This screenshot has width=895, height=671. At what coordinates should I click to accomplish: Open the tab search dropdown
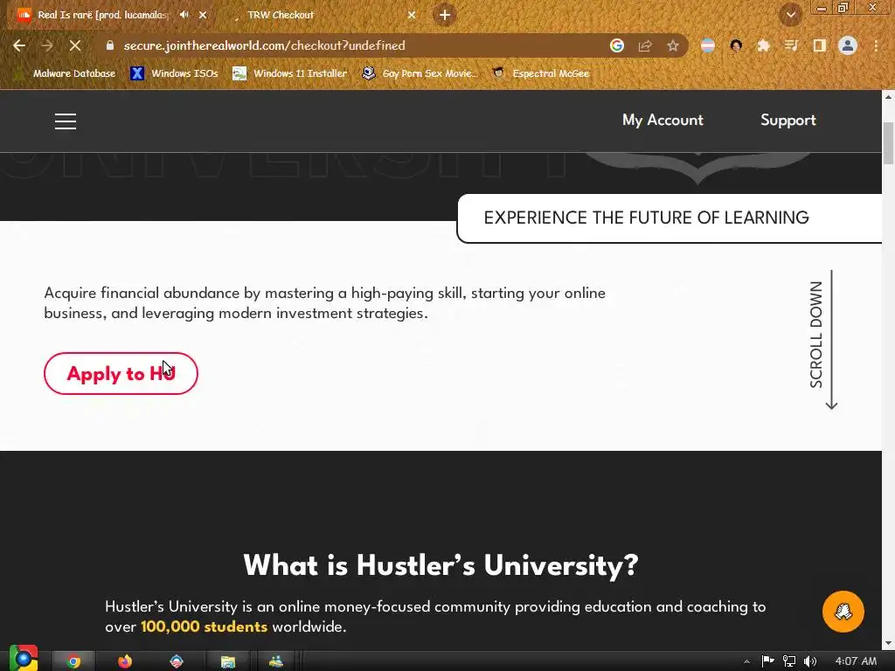tap(790, 15)
